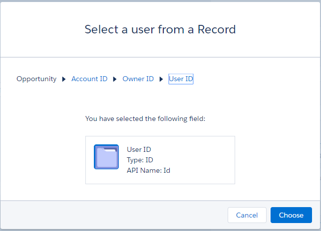
Task: Click arrow between Owner ID and User ID
Action: (x=161, y=79)
